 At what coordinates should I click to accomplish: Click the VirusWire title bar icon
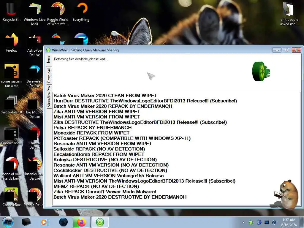(48, 50)
